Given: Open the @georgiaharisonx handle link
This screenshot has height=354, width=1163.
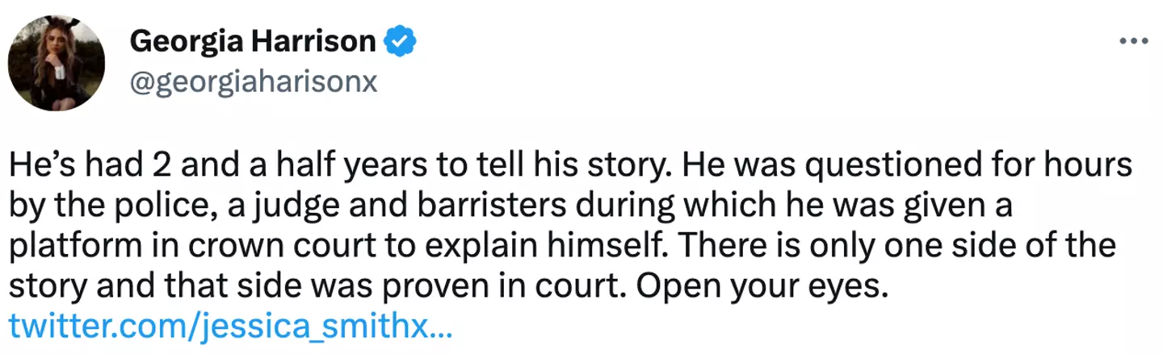Looking at the screenshot, I should [254, 81].
